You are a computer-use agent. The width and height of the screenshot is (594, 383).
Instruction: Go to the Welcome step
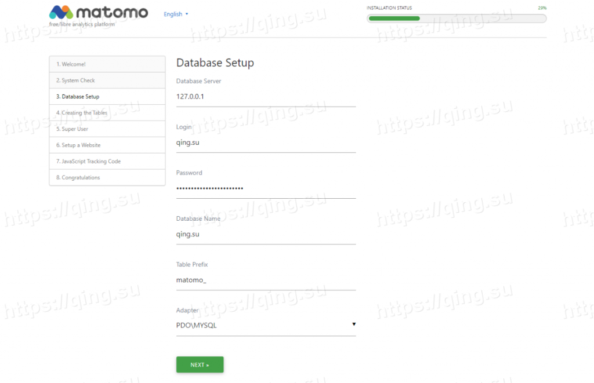coord(107,64)
